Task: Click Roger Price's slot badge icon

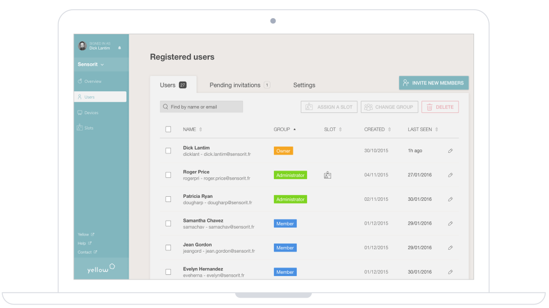Action: click(x=327, y=175)
